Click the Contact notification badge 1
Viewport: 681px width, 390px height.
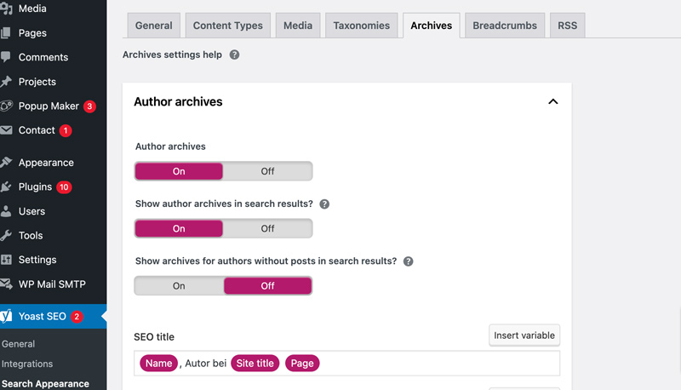(66, 130)
